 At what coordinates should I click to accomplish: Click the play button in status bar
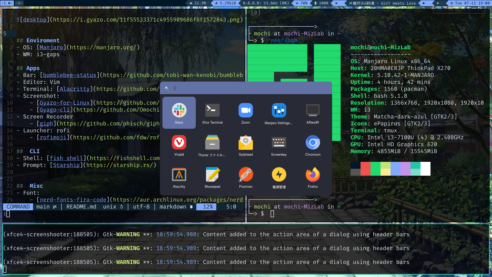coord(424,3)
